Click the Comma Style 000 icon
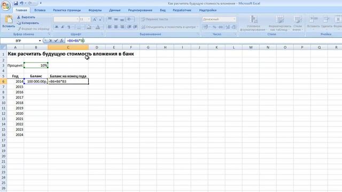This screenshot has height=192, width=342. point(221,27)
